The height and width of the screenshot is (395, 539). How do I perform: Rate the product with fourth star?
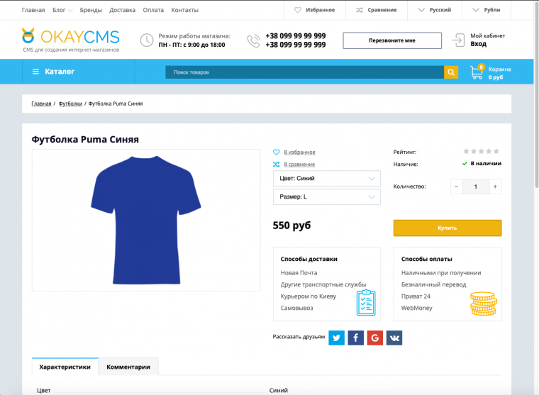pyautogui.click(x=489, y=151)
